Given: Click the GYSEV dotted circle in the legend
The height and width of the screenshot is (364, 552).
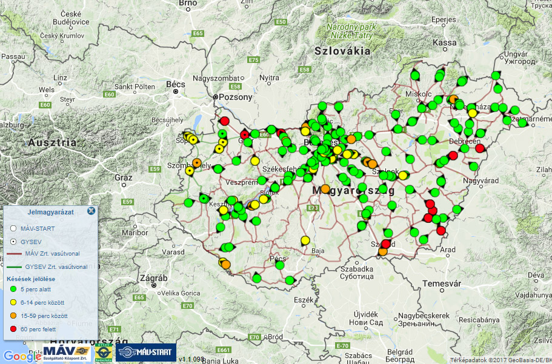Looking at the screenshot, I should click(x=13, y=240).
